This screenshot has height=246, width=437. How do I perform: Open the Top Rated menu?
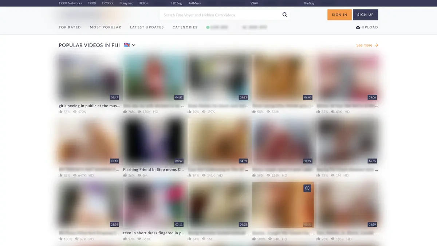click(70, 27)
